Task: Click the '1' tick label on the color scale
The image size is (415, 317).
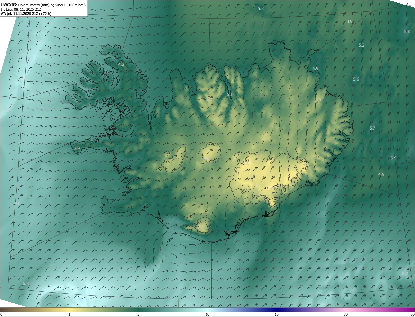Action: (69, 314)
